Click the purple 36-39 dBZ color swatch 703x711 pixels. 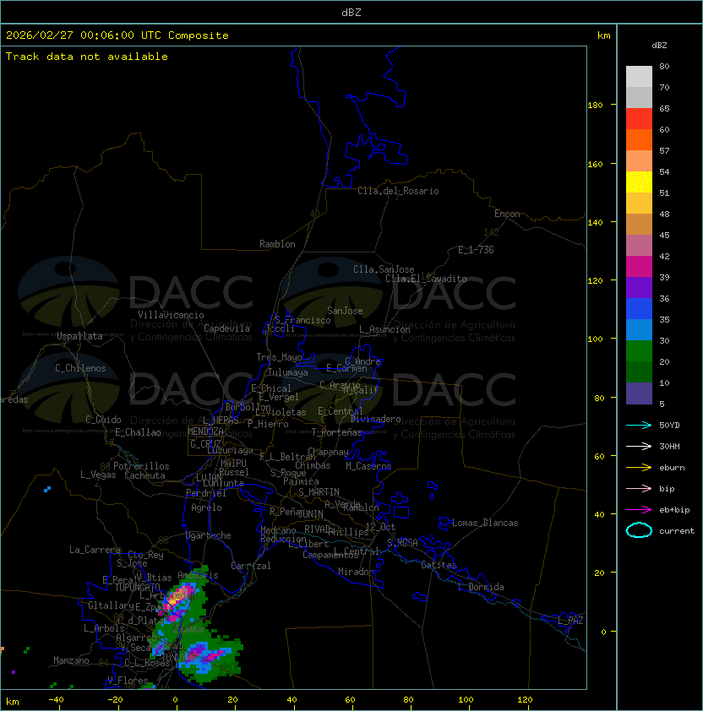point(639,287)
